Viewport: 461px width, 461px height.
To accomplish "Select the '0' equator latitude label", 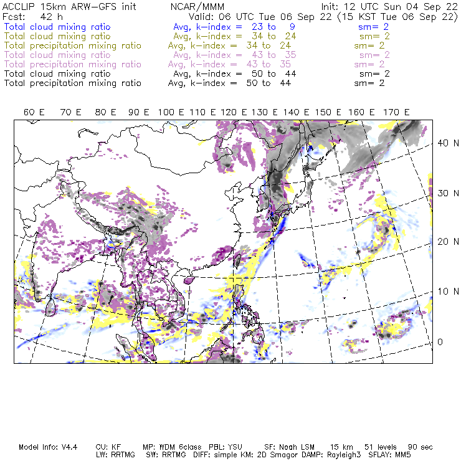I will 440,342.
